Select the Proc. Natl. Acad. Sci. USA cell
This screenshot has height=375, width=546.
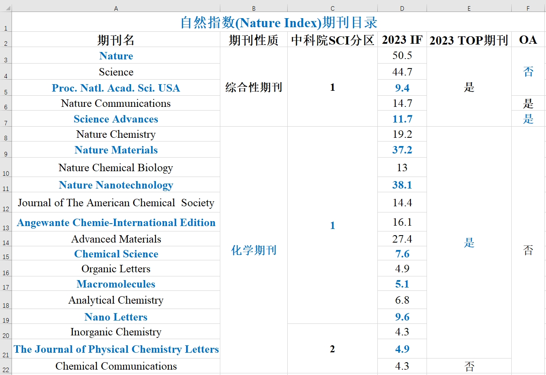tap(116, 88)
